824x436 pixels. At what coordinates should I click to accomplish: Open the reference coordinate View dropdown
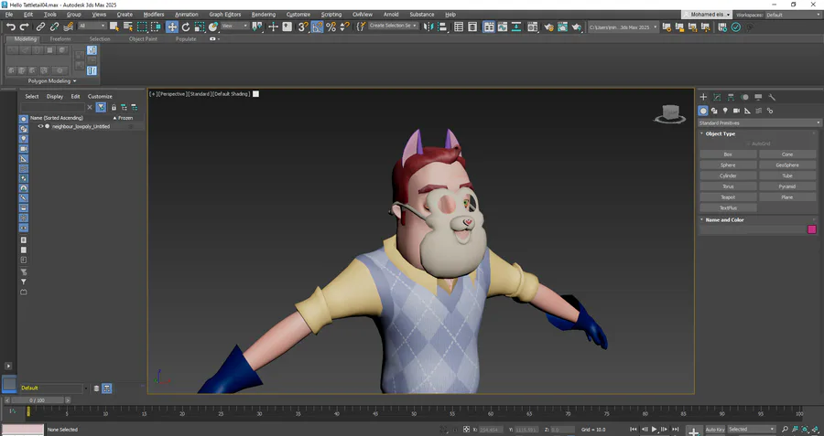coord(234,26)
